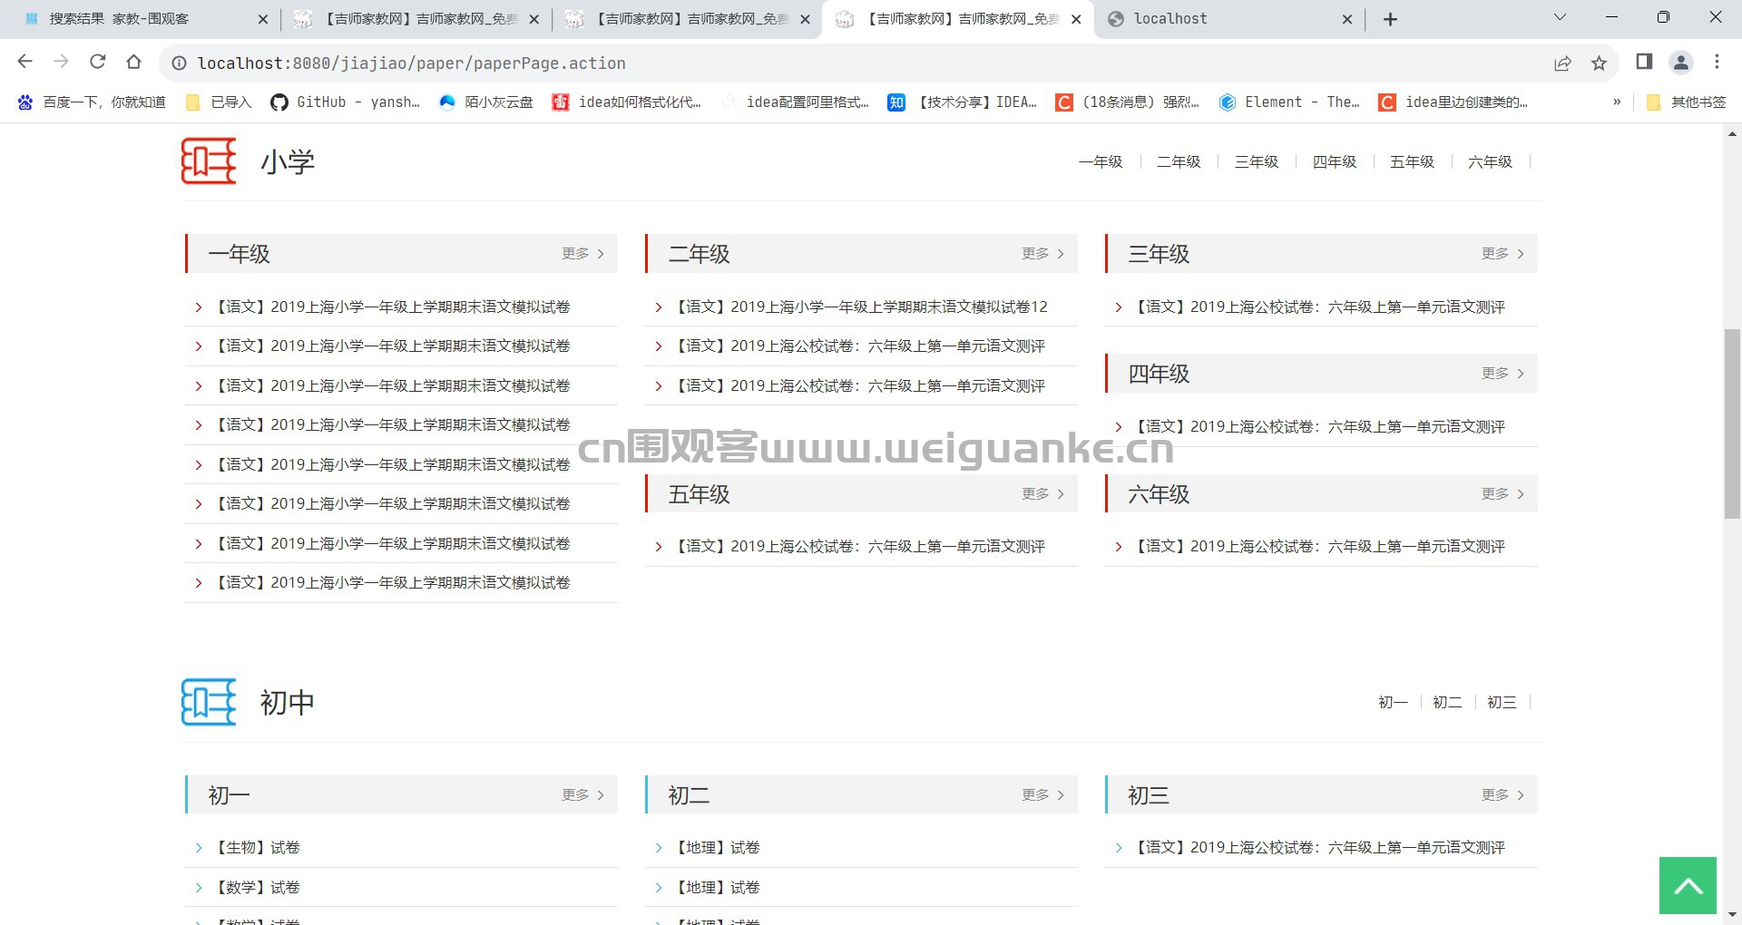Toggle the browser side panel
This screenshot has height=925, width=1742.
(x=1644, y=62)
